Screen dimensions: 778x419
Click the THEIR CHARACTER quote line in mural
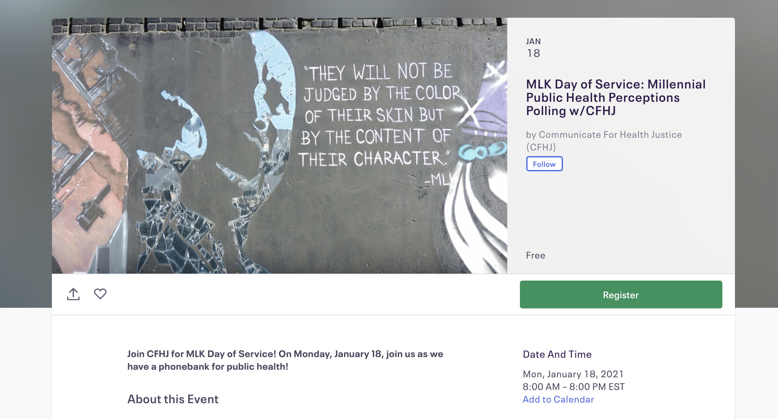point(374,159)
